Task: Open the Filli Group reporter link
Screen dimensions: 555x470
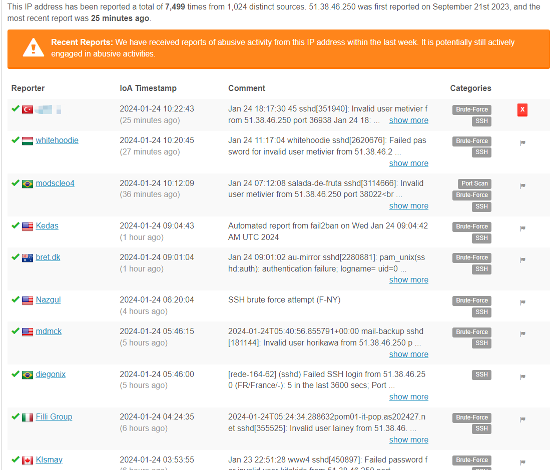Action: click(54, 416)
